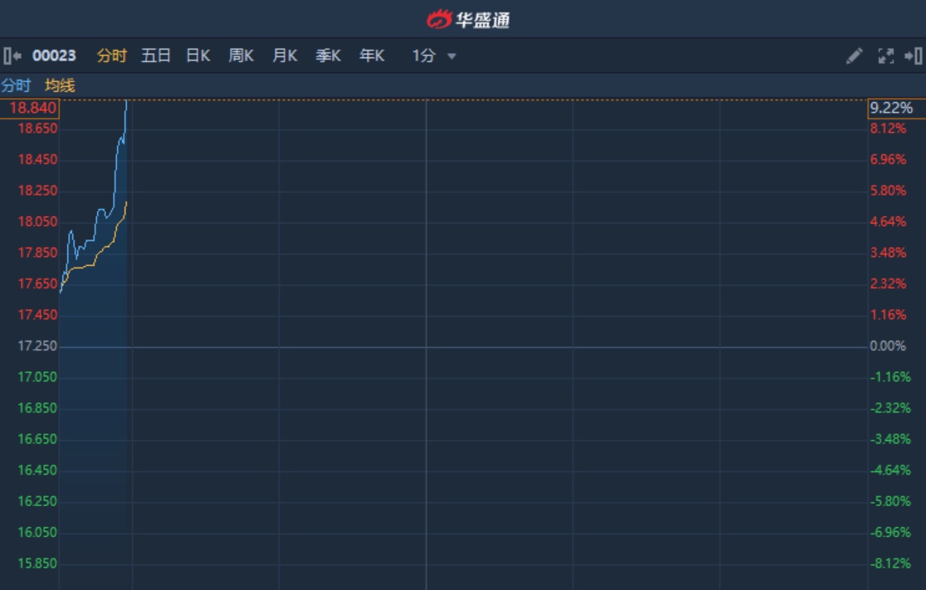
Task: Click the 4.64% axis label
Action: point(888,222)
